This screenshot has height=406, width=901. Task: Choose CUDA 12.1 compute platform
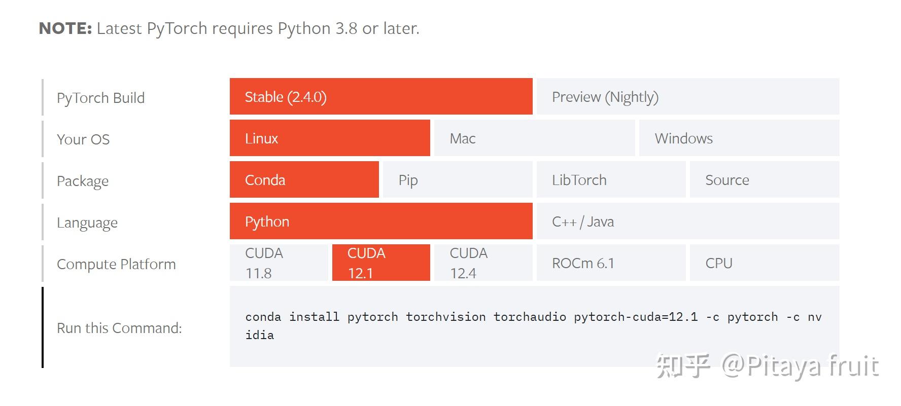pos(380,263)
